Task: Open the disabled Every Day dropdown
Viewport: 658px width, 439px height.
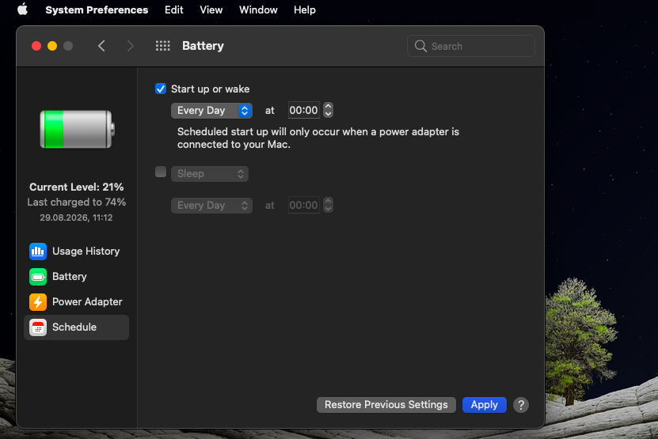Action: click(211, 206)
